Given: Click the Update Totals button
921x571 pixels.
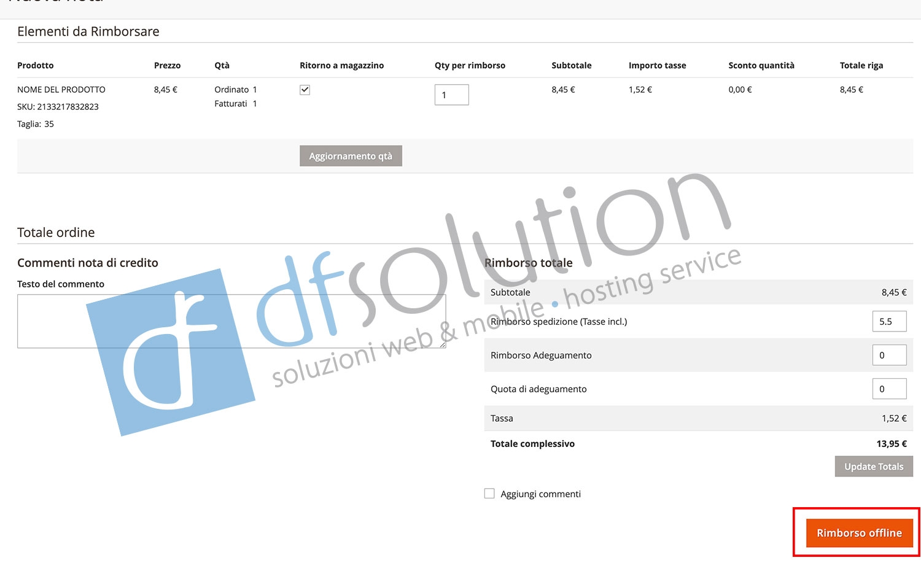Looking at the screenshot, I should tap(874, 467).
